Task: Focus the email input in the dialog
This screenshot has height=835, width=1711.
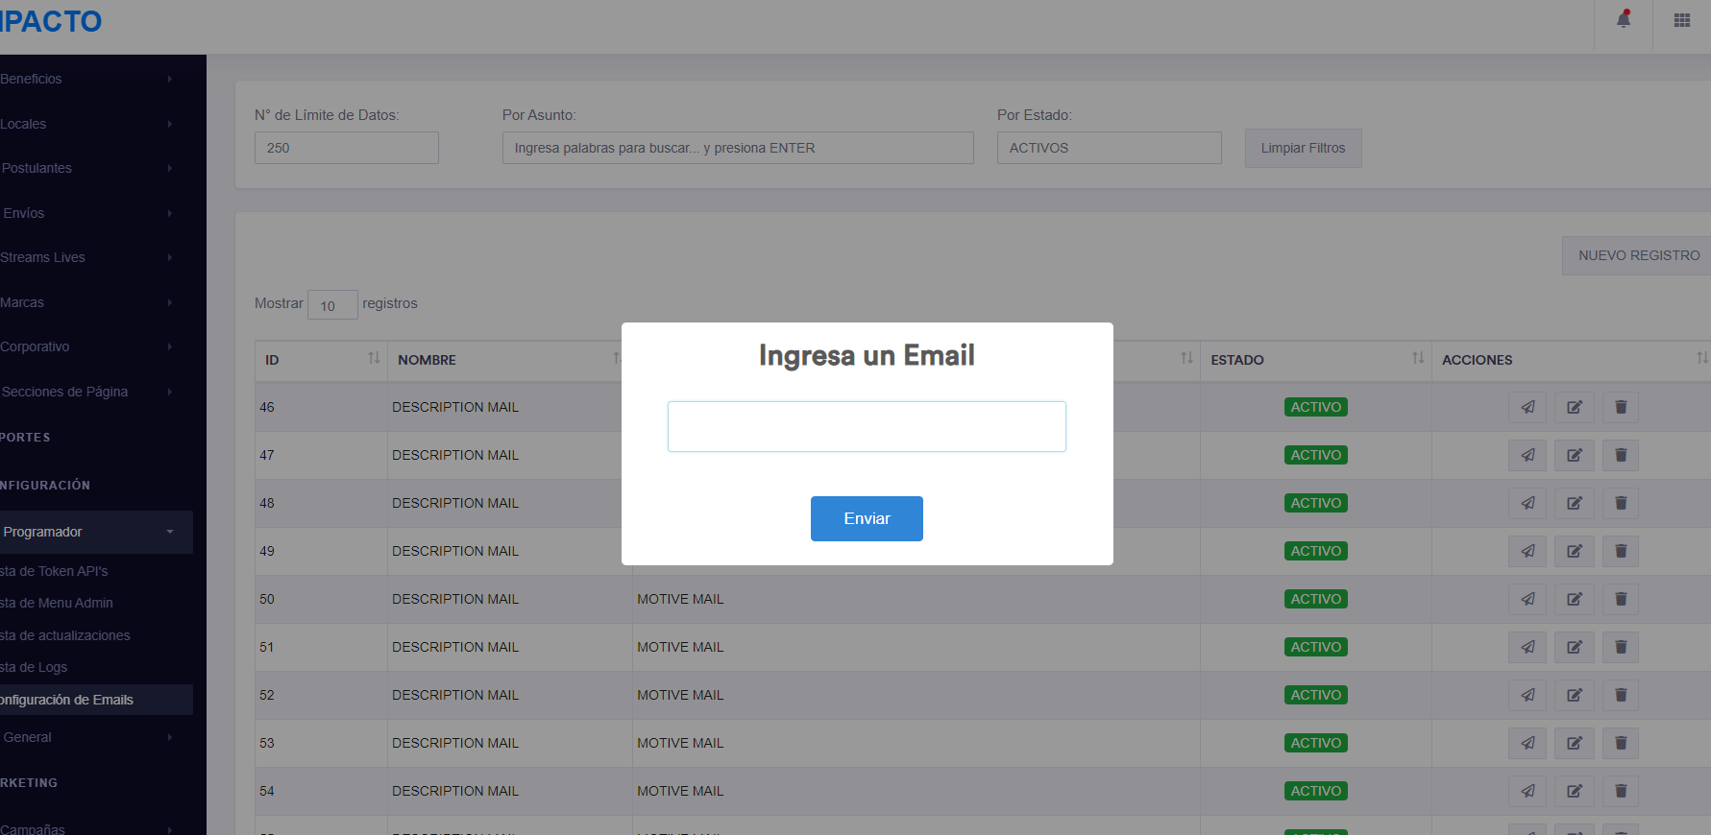Action: [867, 426]
